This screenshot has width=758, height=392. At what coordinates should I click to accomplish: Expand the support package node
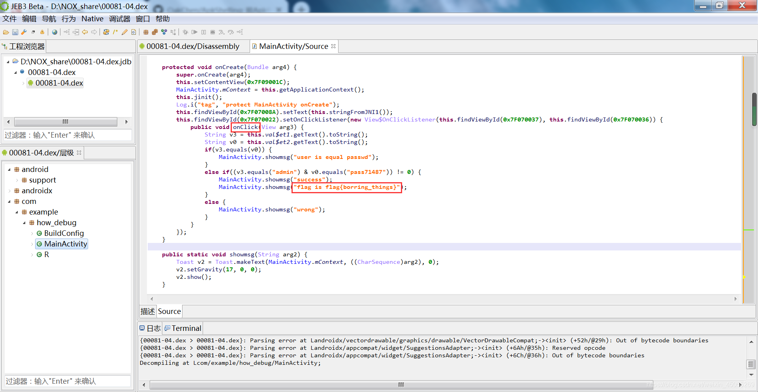click(17, 180)
